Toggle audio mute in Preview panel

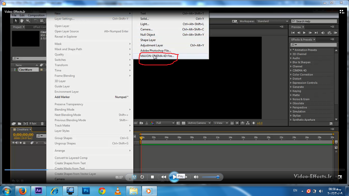pyautogui.click(x=323, y=33)
